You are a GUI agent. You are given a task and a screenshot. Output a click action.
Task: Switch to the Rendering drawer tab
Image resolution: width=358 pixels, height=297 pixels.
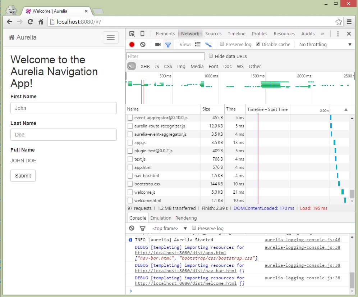point(186,218)
